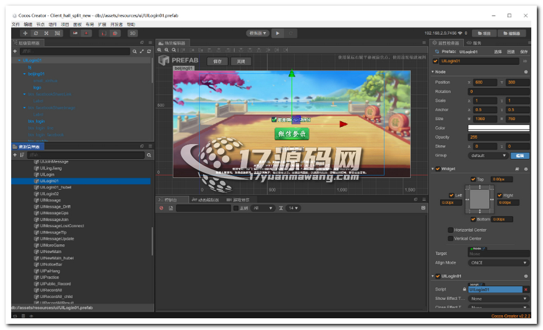Disable the Widget component checkbox

[x=438, y=169]
